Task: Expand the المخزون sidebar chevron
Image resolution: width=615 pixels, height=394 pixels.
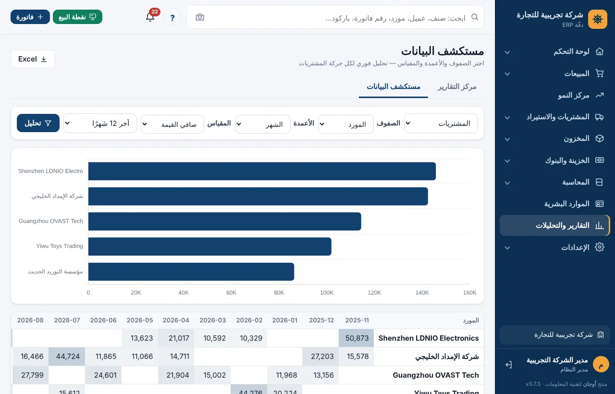Action: 507,139
